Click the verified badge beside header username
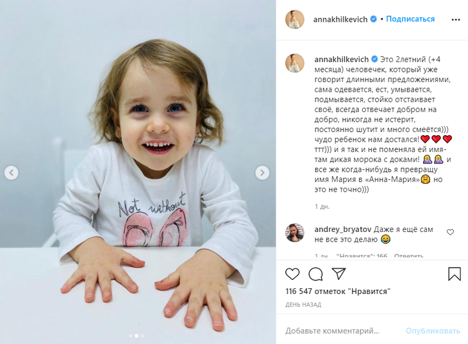The height and width of the screenshot is (344, 468). tap(373, 19)
